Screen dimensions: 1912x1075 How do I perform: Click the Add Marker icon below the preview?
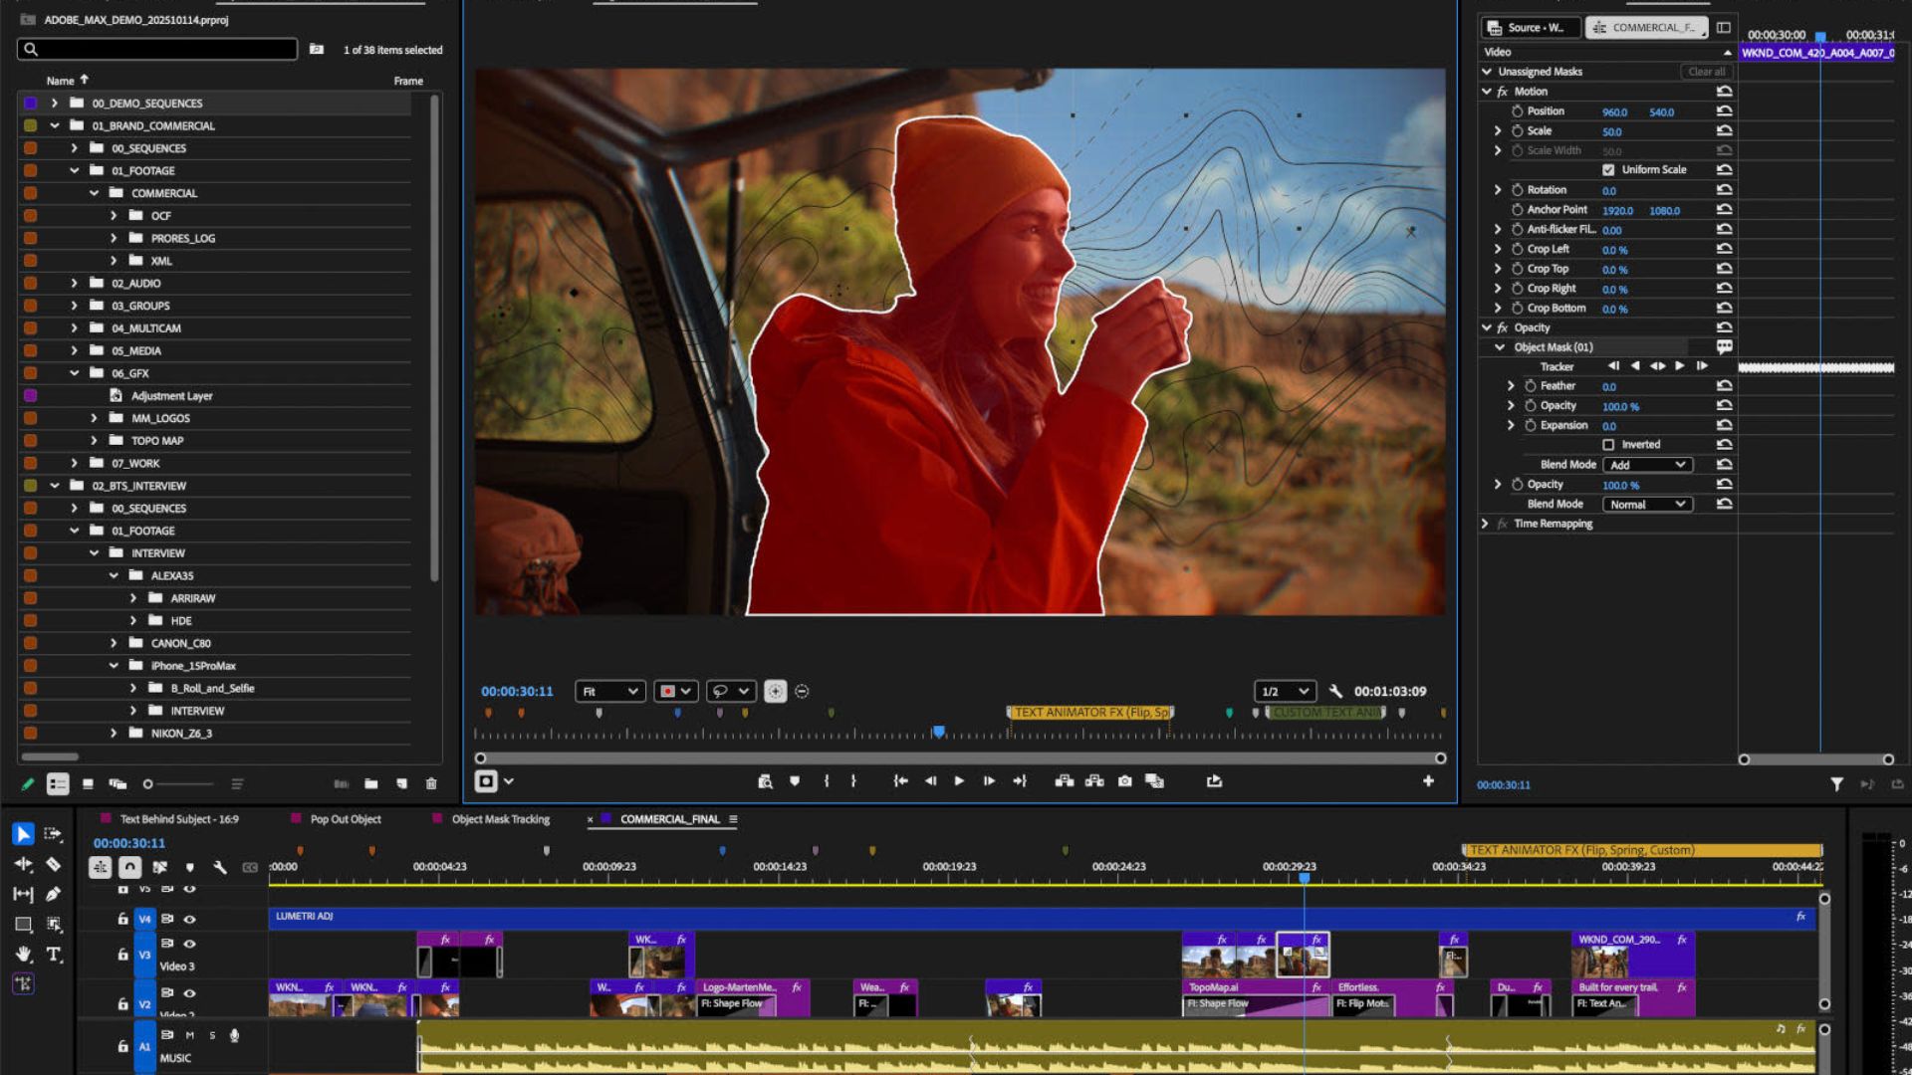tap(795, 781)
